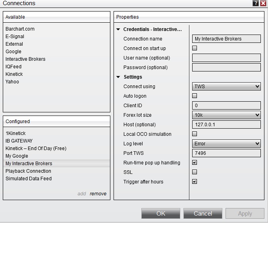Edit the Port TWS field
Viewport: 268px width, 270px height.
coord(226,153)
